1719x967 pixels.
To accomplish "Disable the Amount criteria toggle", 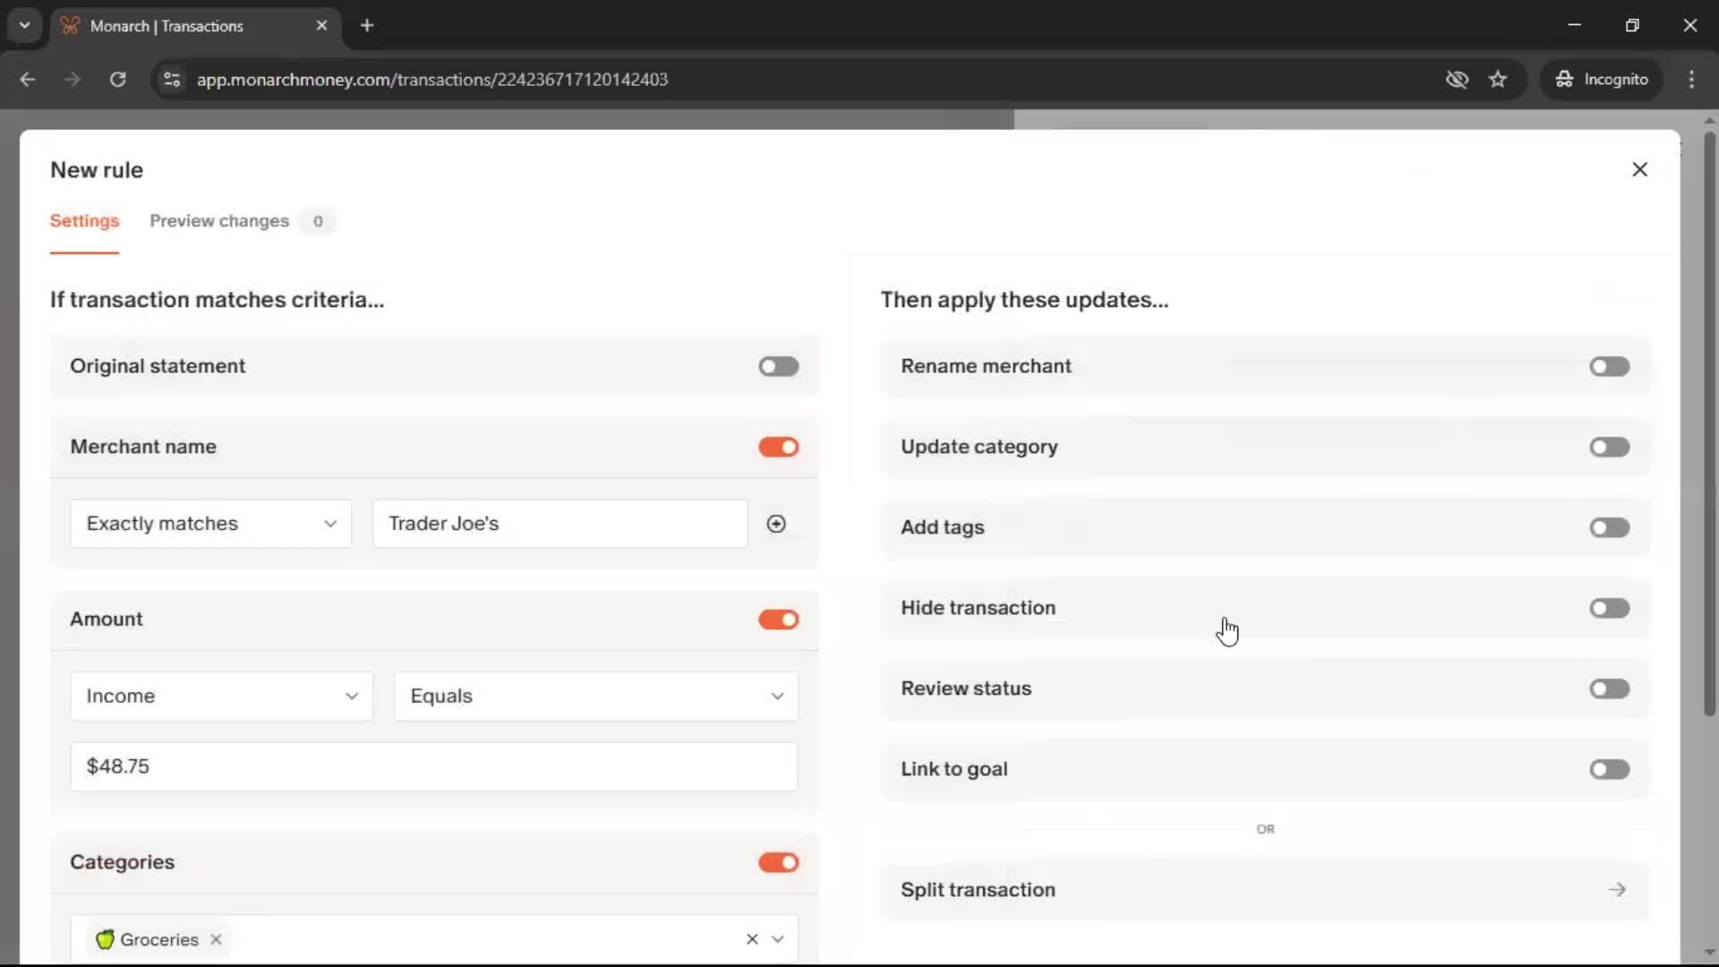I will click(x=778, y=620).
